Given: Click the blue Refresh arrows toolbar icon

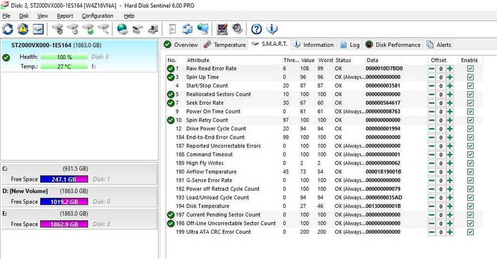Looking at the screenshot, I should tap(7, 29).
